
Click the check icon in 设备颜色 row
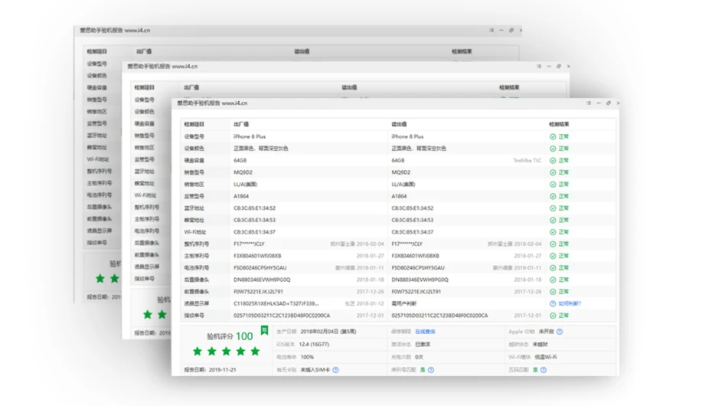coord(553,149)
